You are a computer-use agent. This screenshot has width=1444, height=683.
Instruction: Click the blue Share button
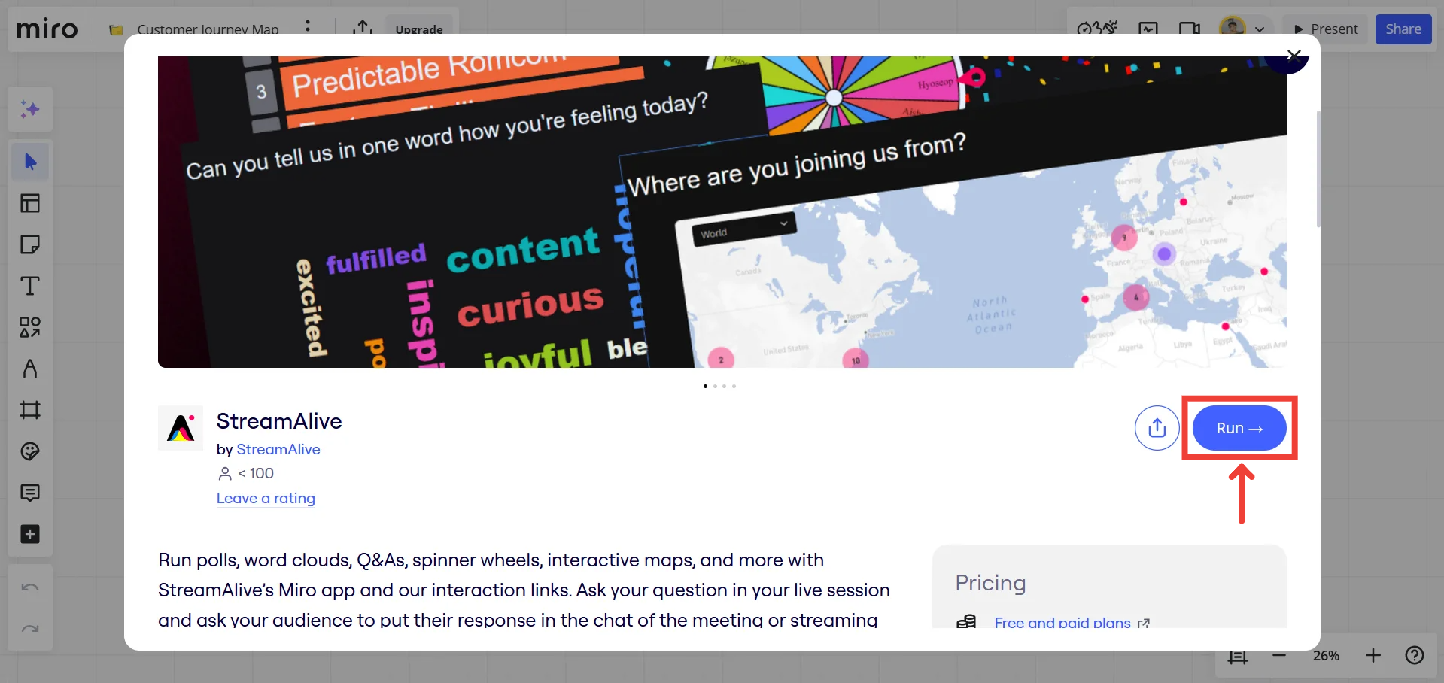coord(1403,29)
